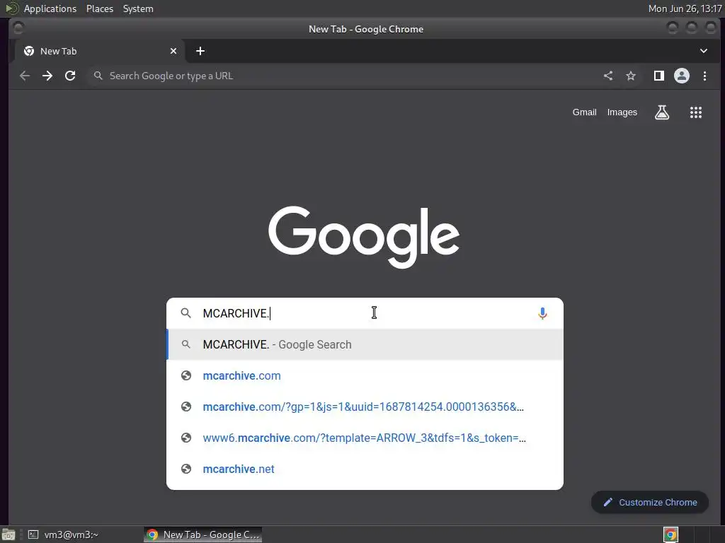This screenshot has height=543, width=725.
Task: Click Customize Chrome button
Action: [650, 503]
